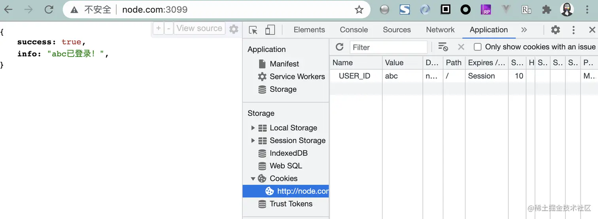Click the cookie Filter input field
This screenshot has height=219, width=598.
pyautogui.click(x=388, y=47)
